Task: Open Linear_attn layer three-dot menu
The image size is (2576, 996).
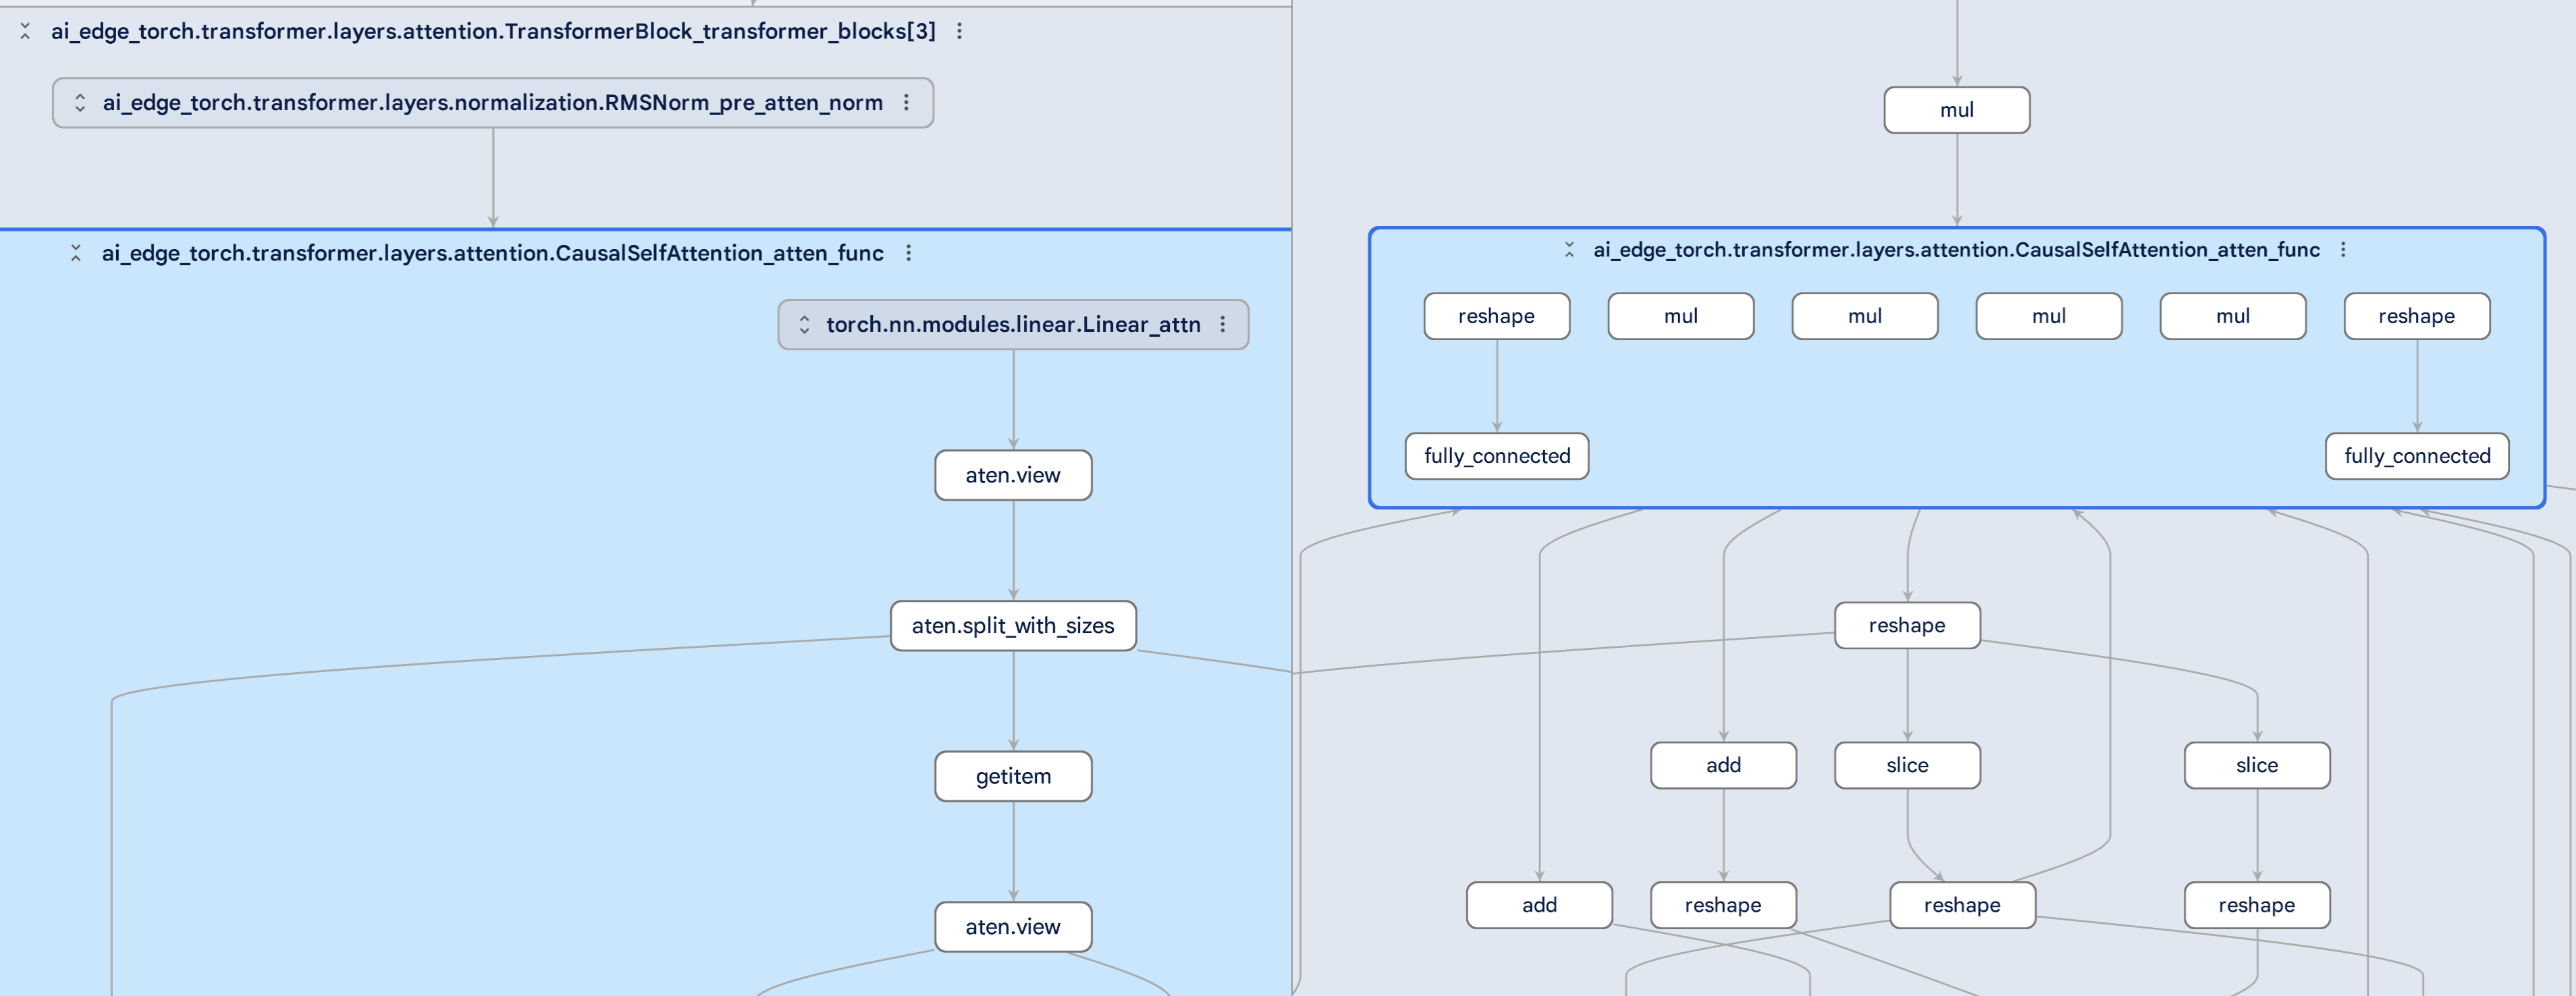Action: [1222, 324]
